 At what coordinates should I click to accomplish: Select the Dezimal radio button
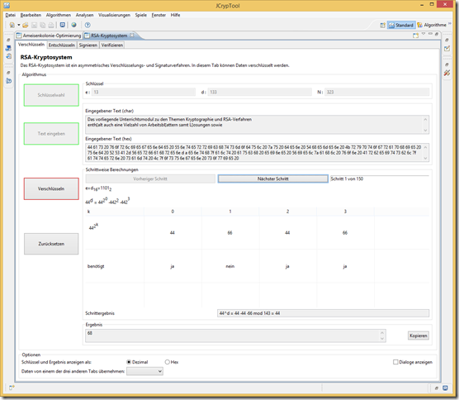point(129,362)
